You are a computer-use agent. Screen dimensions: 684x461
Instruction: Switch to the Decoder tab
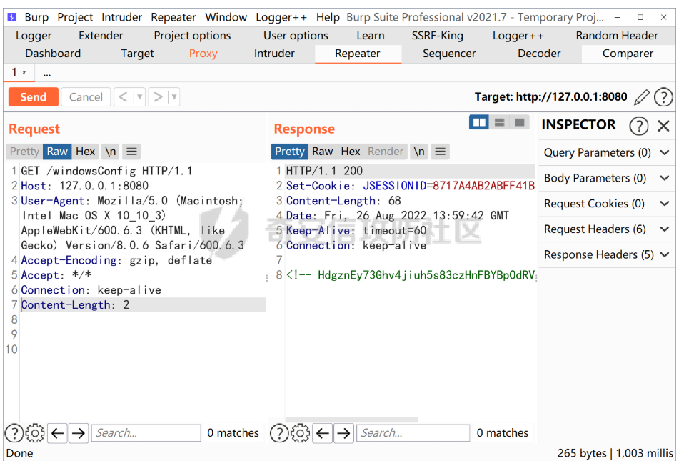coord(539,54)
